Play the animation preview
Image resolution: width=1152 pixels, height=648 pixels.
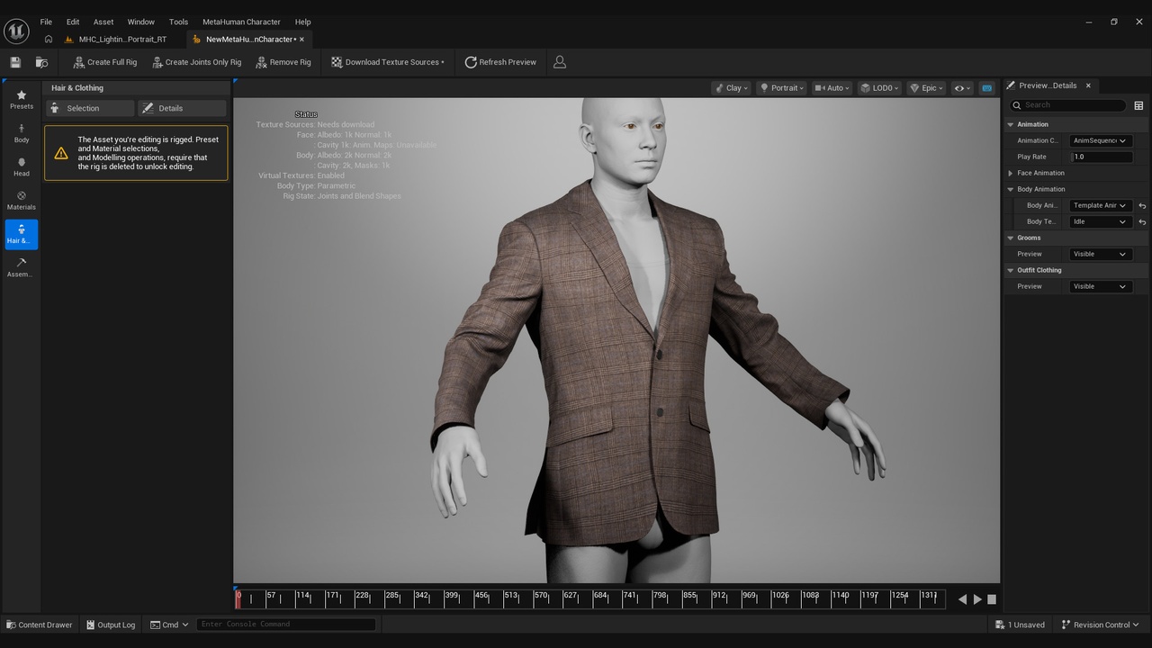[x=977, y=599]
